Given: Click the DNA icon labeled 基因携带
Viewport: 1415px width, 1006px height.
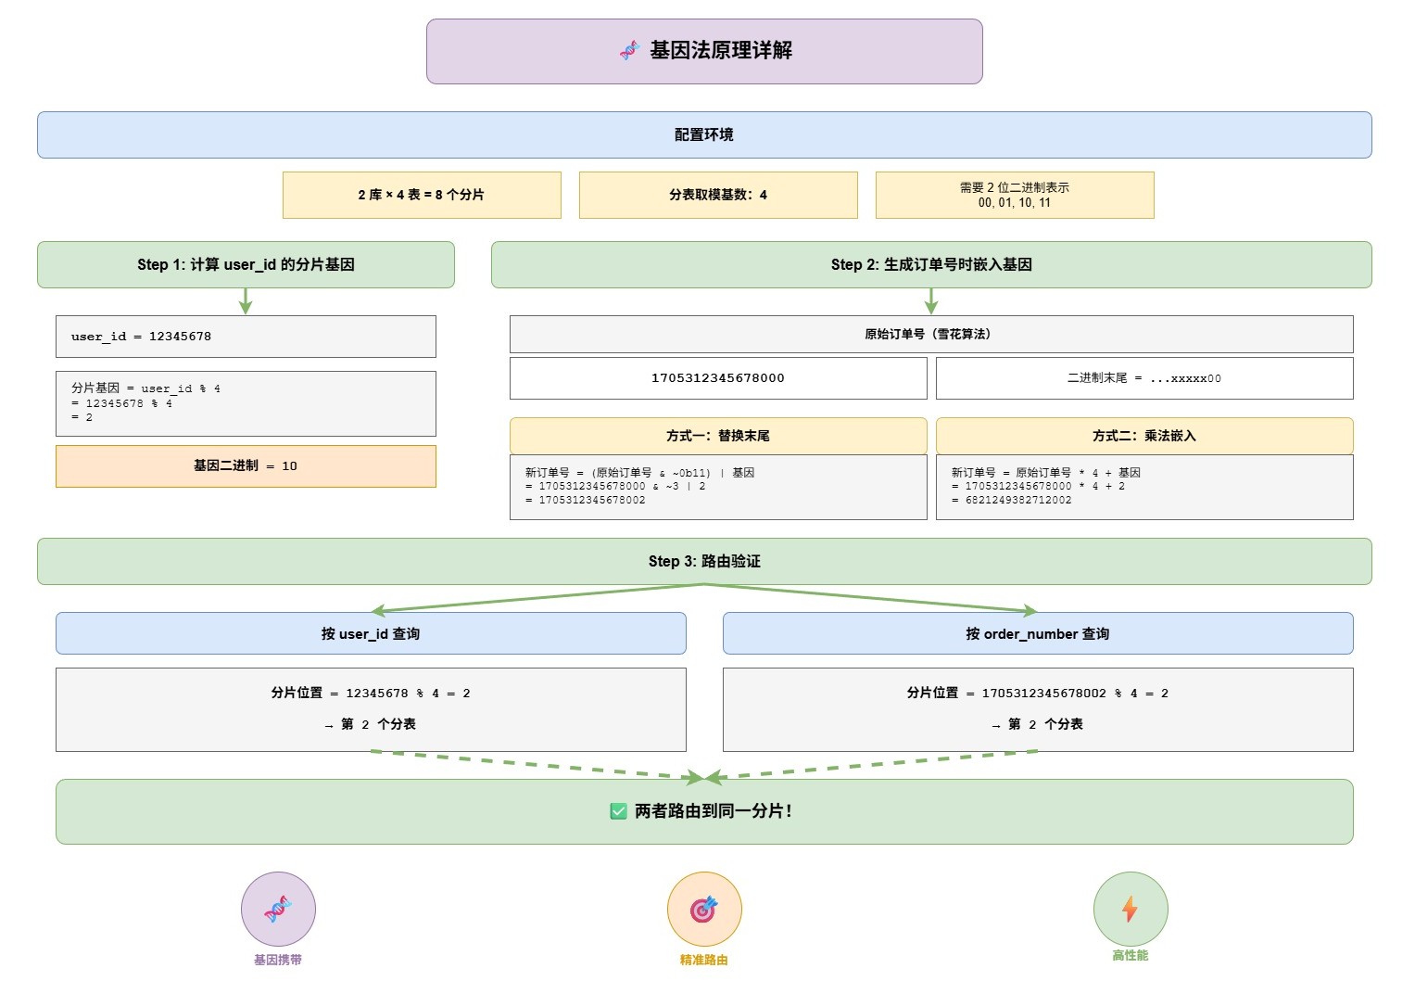Looking at the screenshot, I should (278, 909).
